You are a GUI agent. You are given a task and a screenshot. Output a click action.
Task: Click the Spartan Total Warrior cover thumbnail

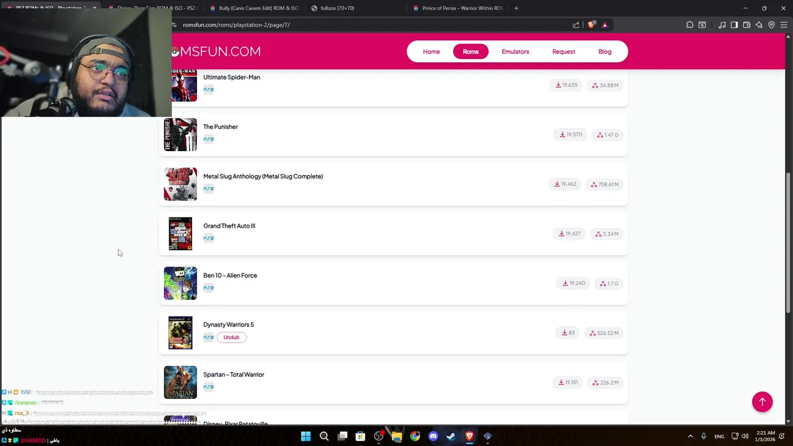(x=180, y=382)
